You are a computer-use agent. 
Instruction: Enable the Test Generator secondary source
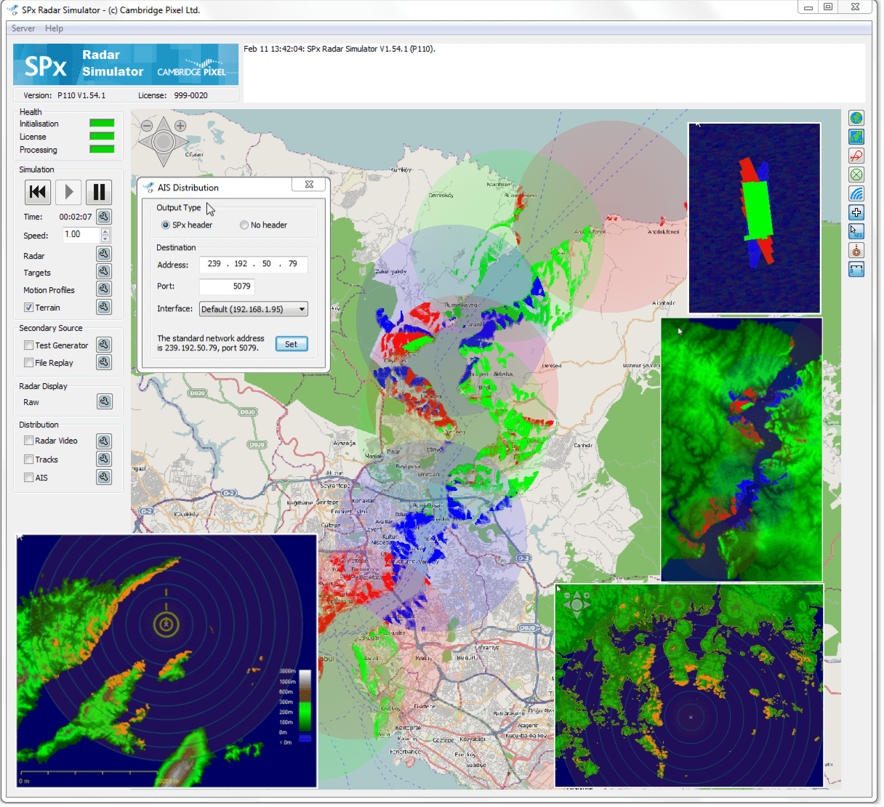[x=29, y=345]
